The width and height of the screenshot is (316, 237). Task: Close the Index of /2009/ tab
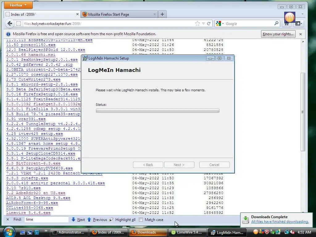pos(77,14)
